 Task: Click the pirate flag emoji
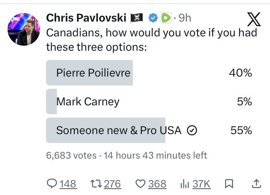(138, 18)
